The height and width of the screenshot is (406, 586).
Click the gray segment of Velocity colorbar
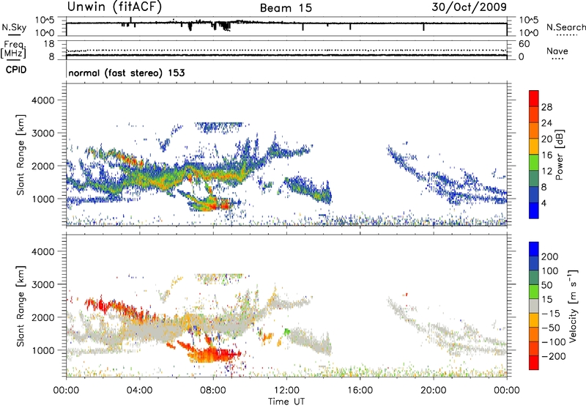click(534, 306)
